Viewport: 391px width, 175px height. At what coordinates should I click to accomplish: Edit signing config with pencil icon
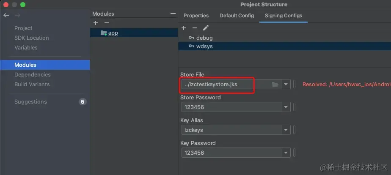click(206, 27)
